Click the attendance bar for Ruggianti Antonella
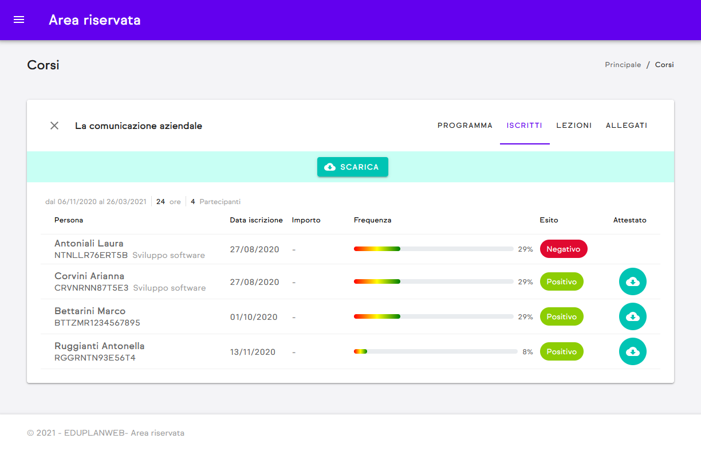The height and width of the screenshot is (450, 701). (x=433, y=351)
